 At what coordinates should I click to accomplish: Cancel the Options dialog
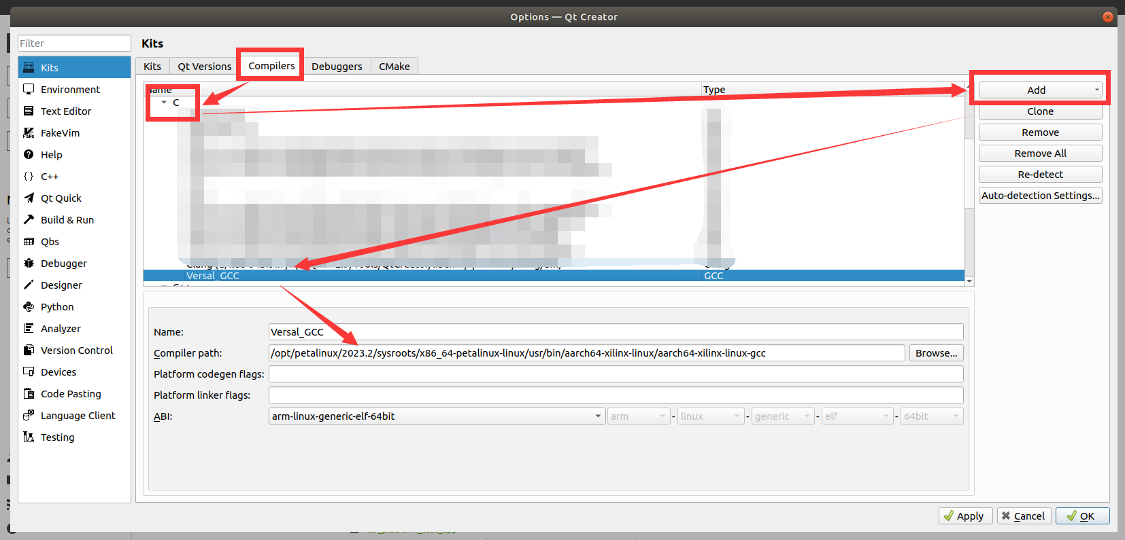pos(1024,516)
